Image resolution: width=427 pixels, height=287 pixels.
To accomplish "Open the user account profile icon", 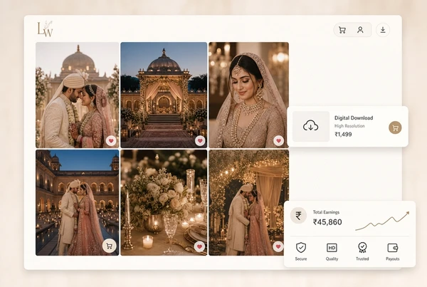I will coord(360,30).
